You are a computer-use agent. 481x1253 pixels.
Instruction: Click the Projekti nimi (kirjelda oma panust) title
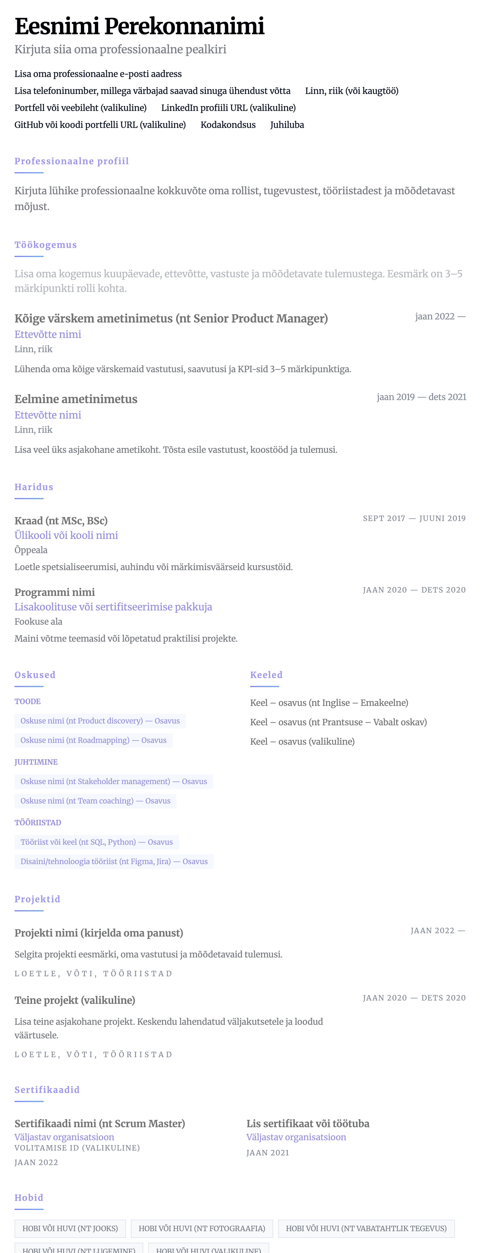(x=99, y=932)
